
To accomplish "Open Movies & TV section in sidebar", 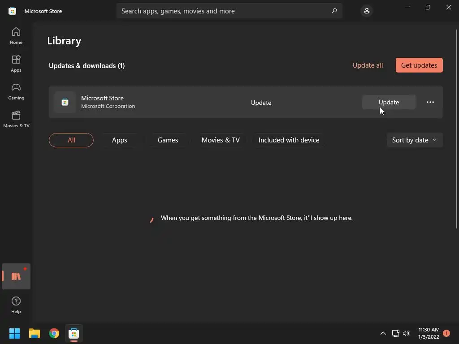I will (16, 119).
